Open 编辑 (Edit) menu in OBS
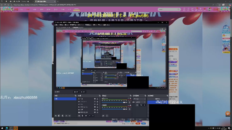 61,25
